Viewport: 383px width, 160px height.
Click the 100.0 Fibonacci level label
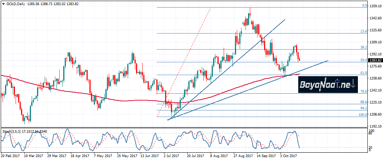pyautogui.click(x=363, y=115)
